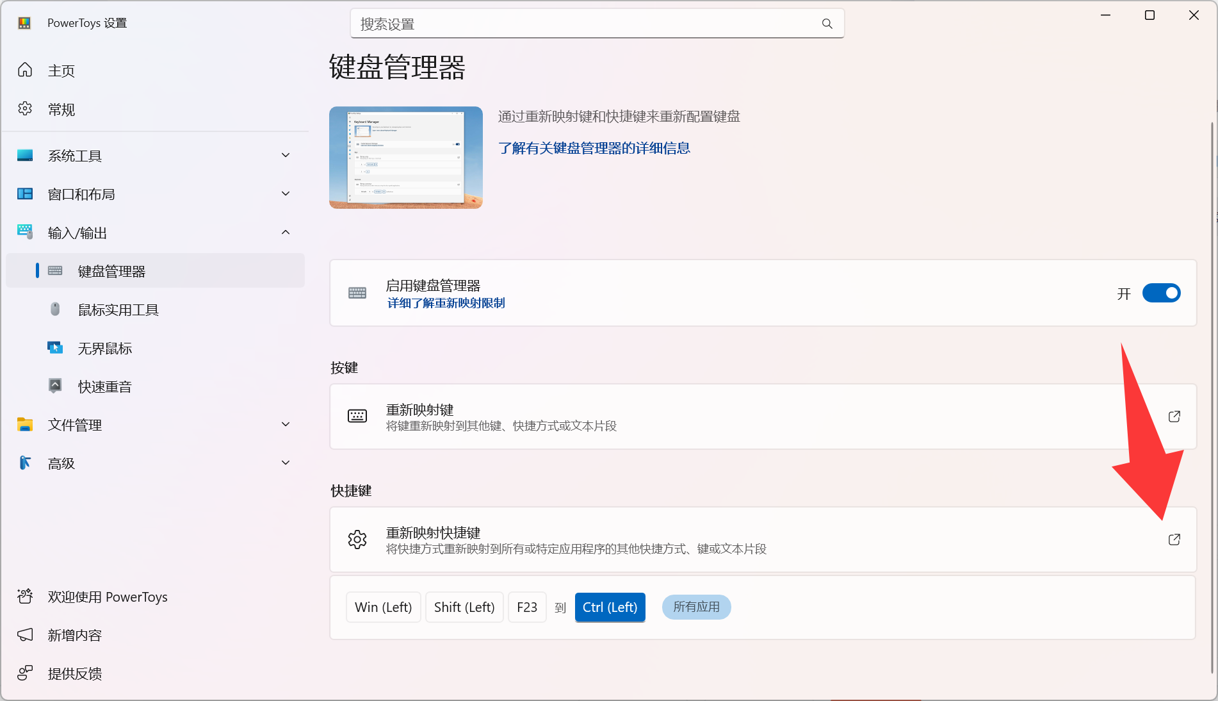The width and height of the screenshot is (1218, 701).
Task: Click the vertical scrollbar on right
Action: (x=1212, y=397)
